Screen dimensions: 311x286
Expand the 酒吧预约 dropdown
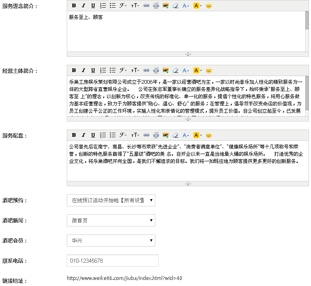click(111, 200)
